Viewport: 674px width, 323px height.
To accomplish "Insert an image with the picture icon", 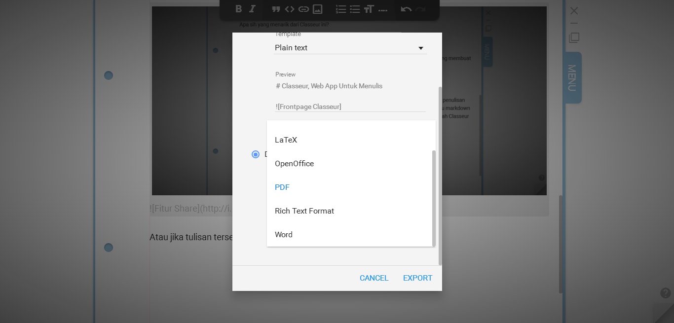I will 318,9.
